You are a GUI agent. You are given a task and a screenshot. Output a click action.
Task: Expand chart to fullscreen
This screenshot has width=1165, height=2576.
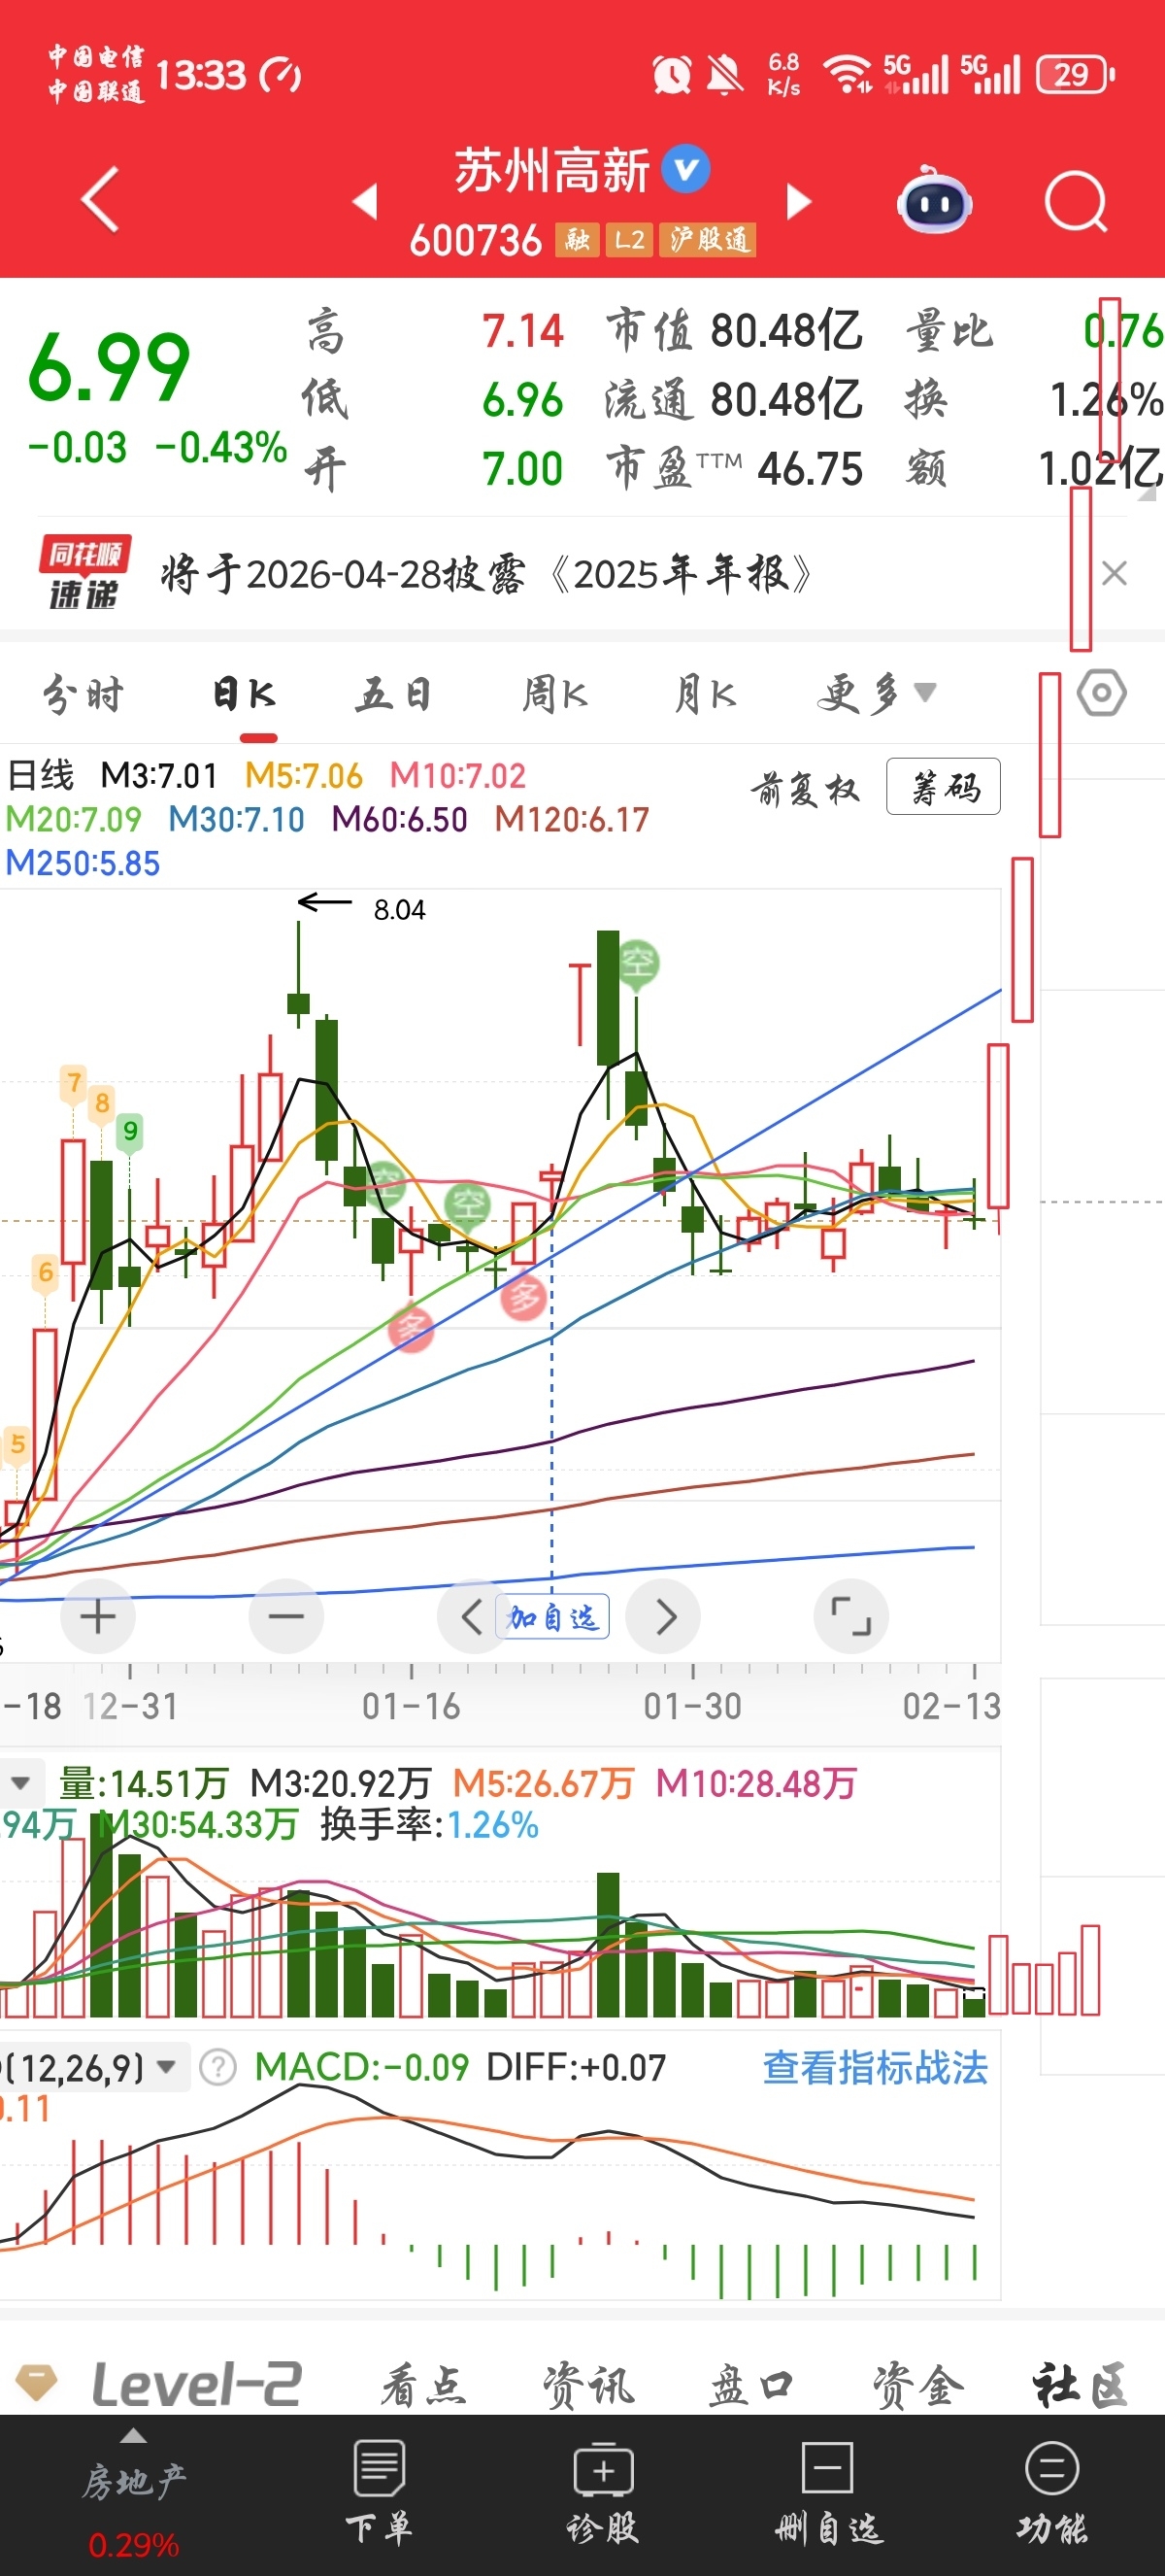point(851,1617)
